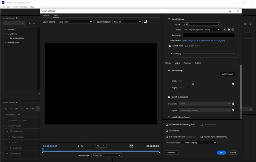Uncheck Export Video
The image size is (256, 162).
(x=170, y=46)
